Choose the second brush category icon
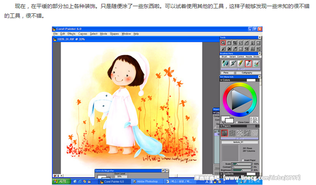The height and width of the screenshot is (185, 316). [233, 64]
